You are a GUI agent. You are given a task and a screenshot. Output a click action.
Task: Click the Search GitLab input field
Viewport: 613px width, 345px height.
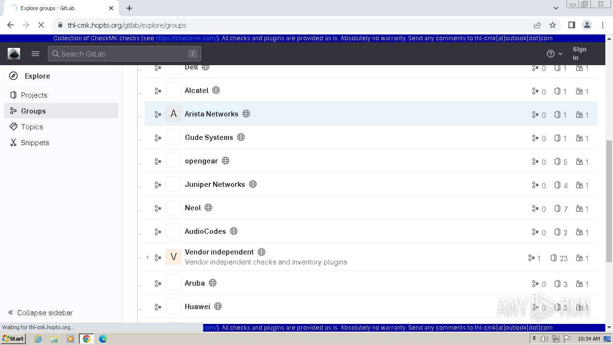(x=125, y=54)
